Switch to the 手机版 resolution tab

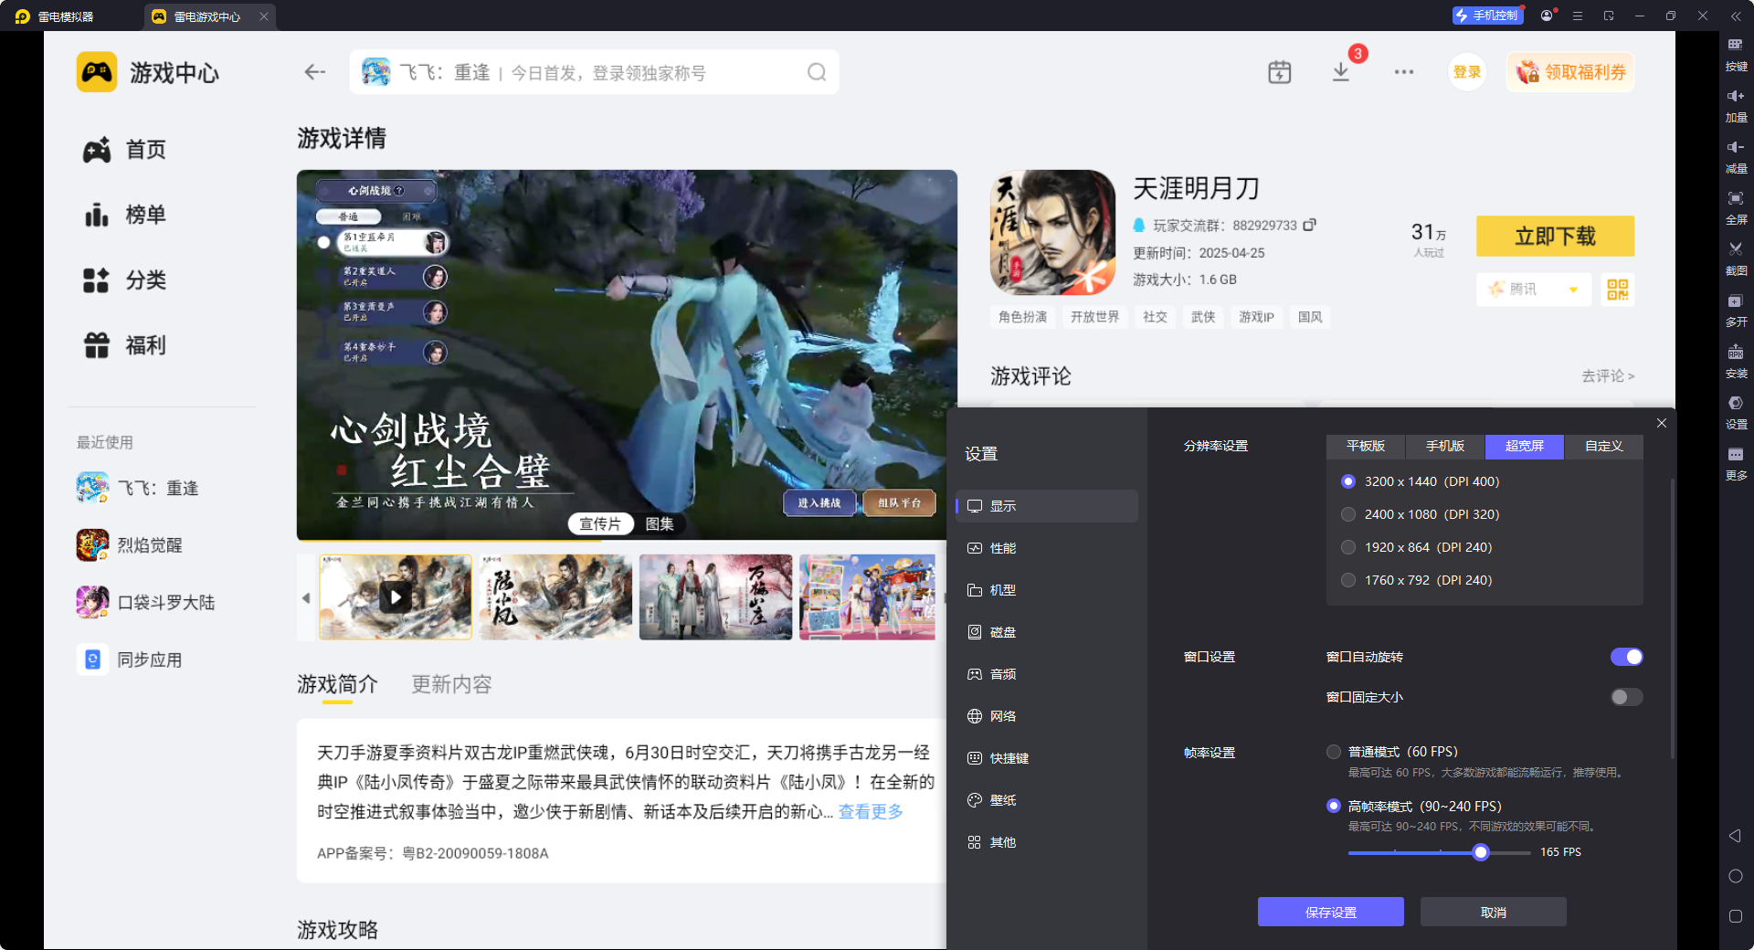coord(1443,447)
